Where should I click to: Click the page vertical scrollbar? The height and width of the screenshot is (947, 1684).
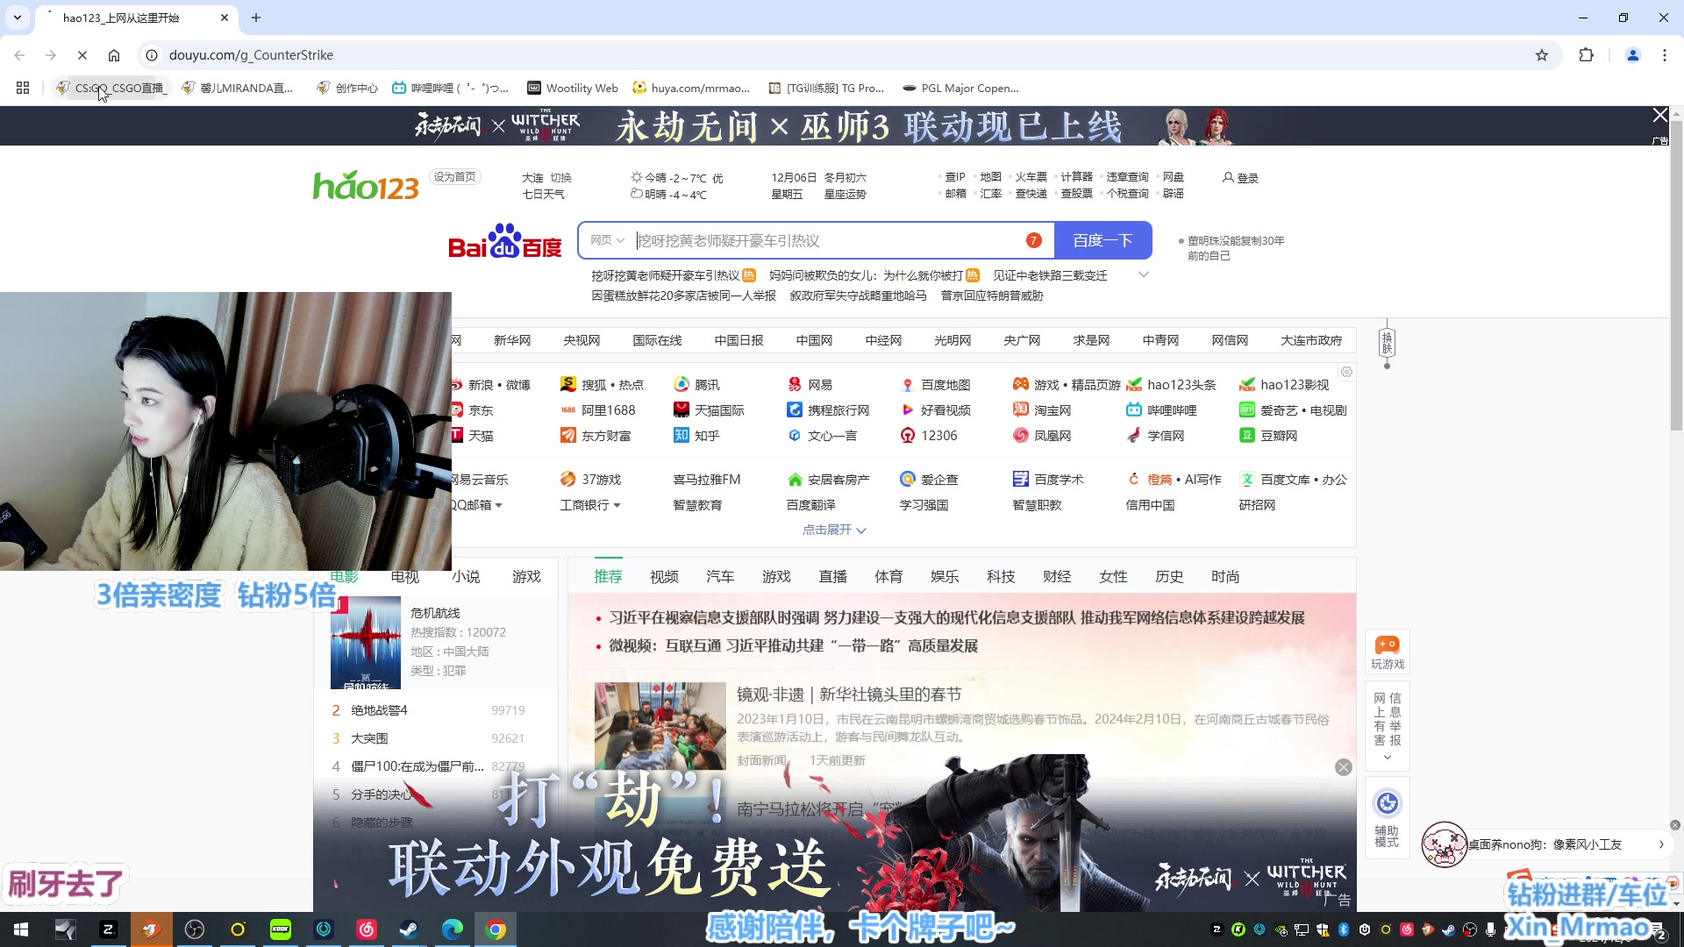pyautogui.click(x=1676, y=275)
